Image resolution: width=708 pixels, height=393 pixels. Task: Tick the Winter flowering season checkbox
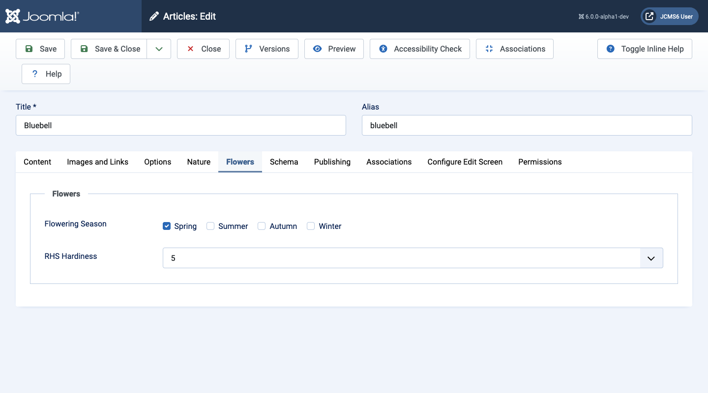point(311,226)
